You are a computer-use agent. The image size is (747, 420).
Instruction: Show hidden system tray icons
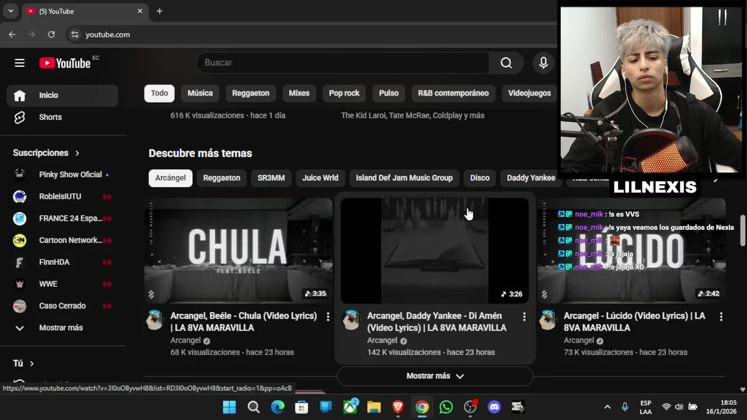(x=607, y=407)
